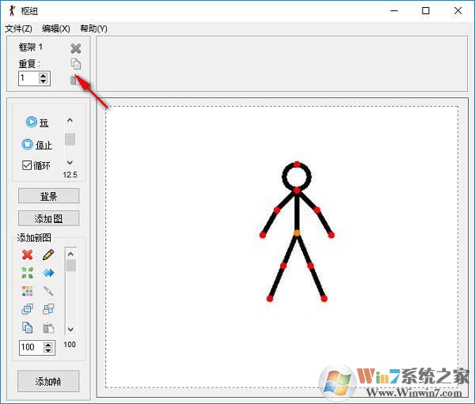475x404 pixels.
Task: Center the figure with the green arrows icon
Action: (27, 273)
